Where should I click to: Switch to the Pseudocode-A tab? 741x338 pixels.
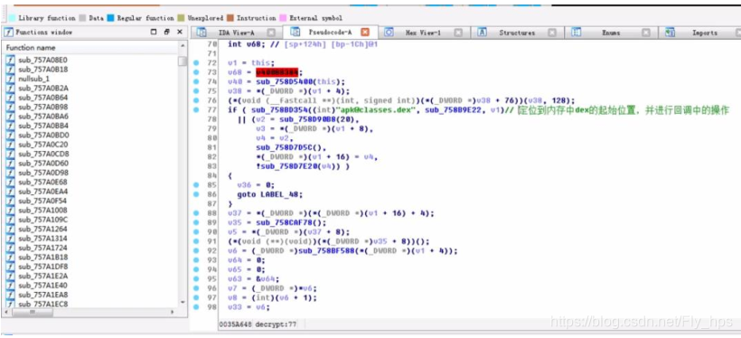[x=330, y=33]
